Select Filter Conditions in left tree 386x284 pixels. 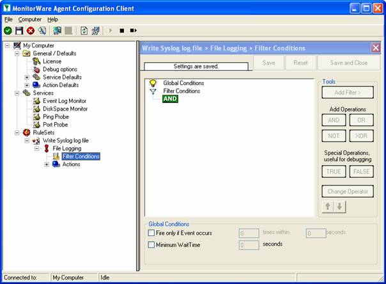(81, 156)
